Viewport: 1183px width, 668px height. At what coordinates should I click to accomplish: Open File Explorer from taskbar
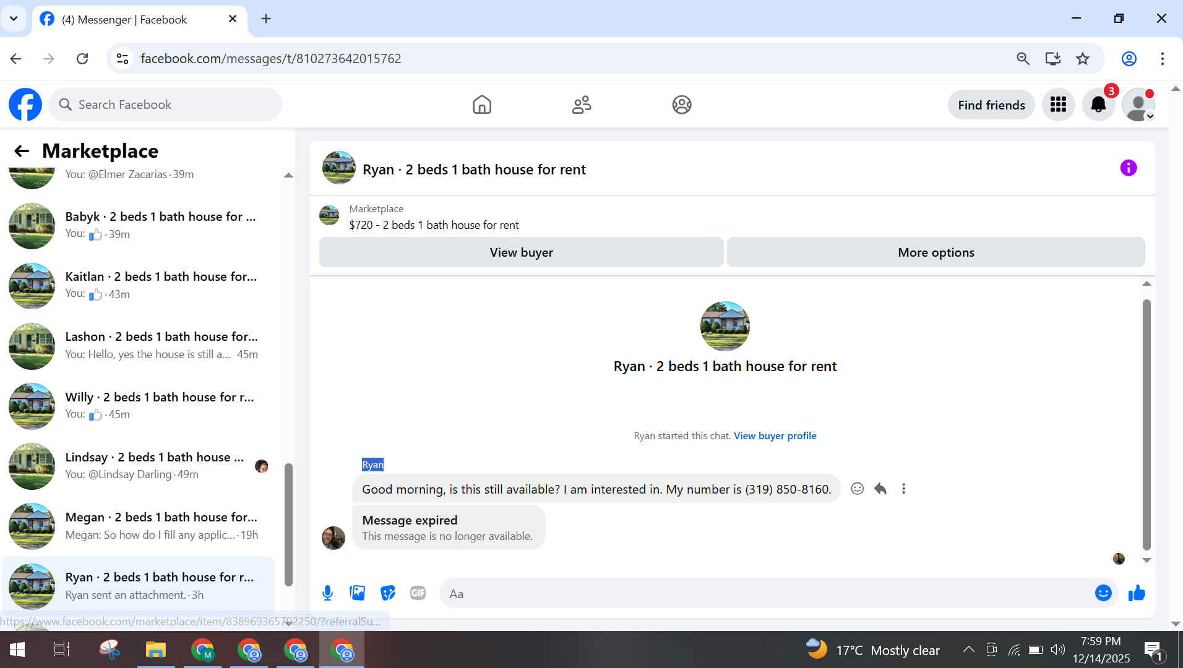pos(155,649)
